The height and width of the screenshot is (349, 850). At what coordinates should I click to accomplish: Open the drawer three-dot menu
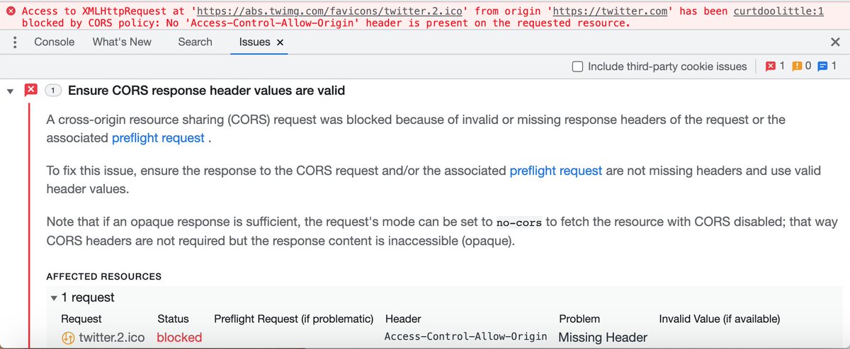pos(15,42)
